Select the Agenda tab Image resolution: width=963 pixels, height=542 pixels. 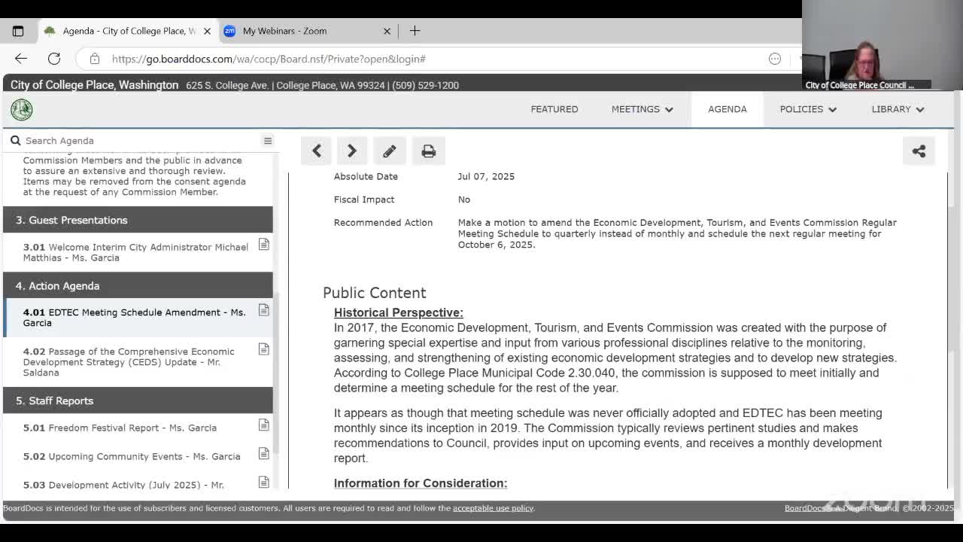pyautogui.click(x=728, y=109)
